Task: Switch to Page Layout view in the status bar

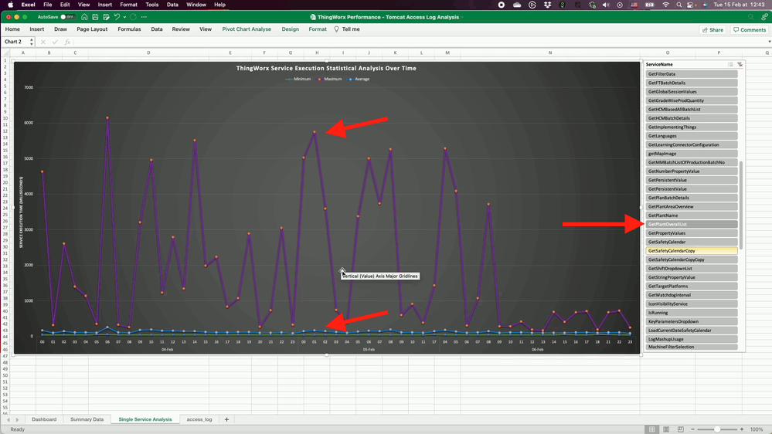Action: point(666,429)
